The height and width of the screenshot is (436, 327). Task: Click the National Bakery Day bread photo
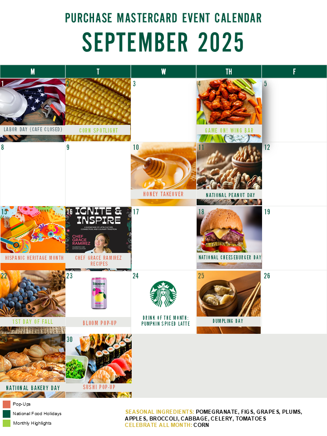[x=33, y=366]
